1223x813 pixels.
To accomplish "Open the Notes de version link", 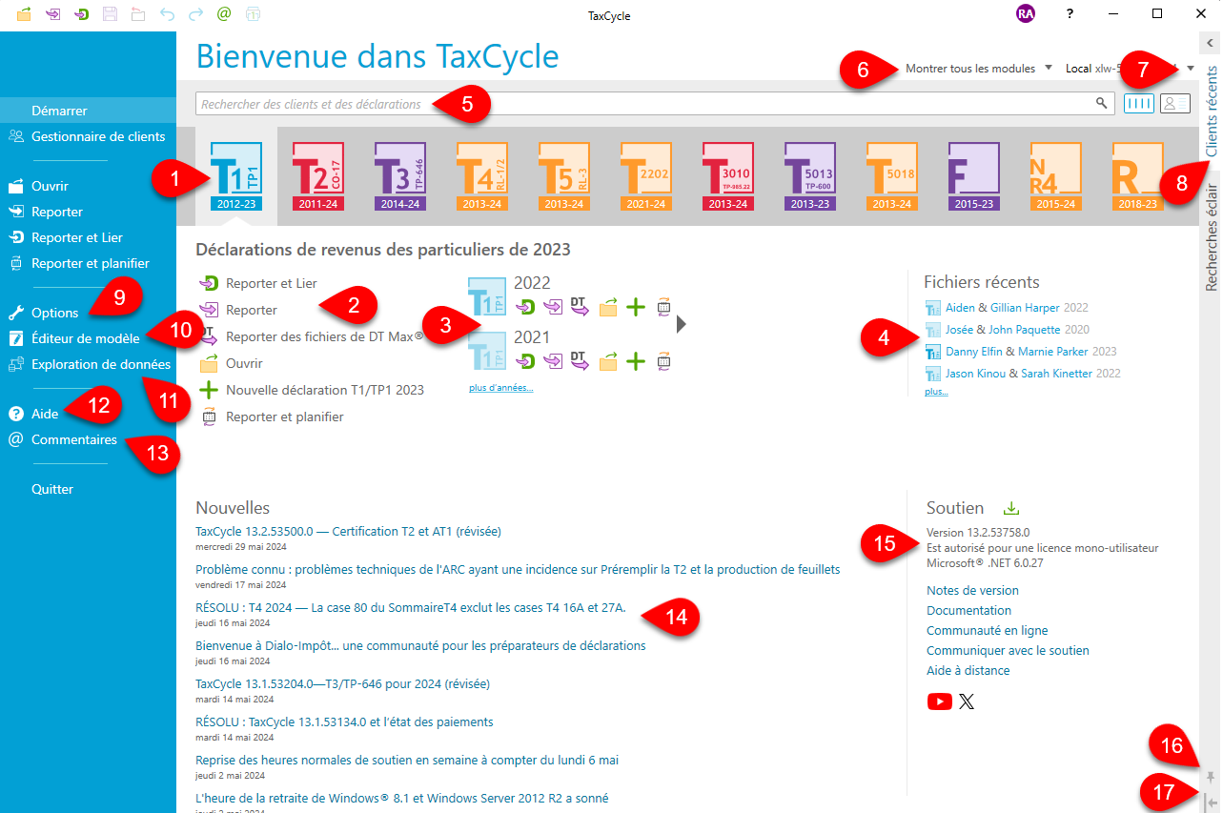I will click(972, 590).
